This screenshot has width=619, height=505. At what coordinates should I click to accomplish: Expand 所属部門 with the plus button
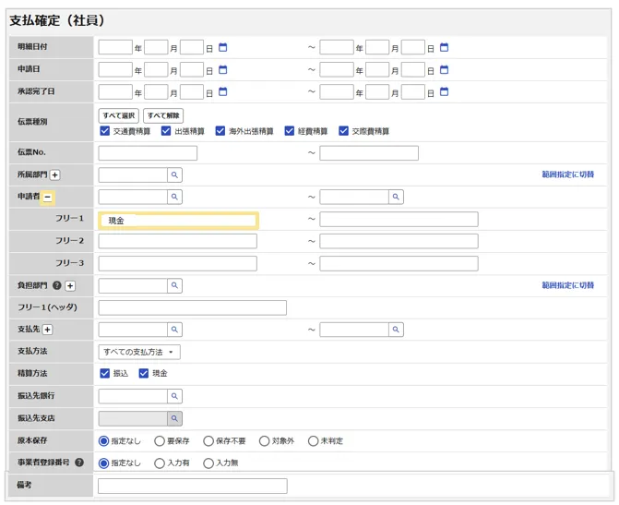pyautogui.click(x=54, y=175)
